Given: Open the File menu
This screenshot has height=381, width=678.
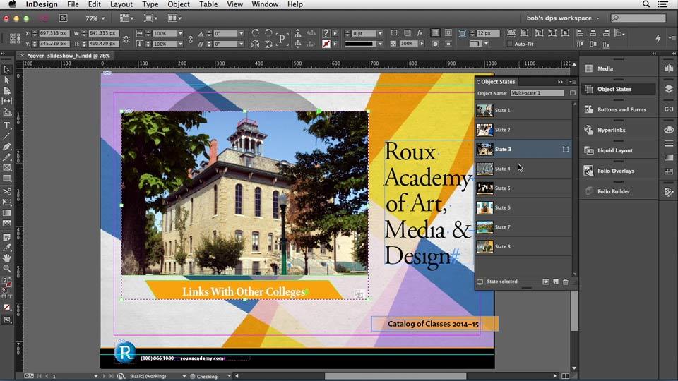Looking at the screenshot, I should [x=73, y=4].
